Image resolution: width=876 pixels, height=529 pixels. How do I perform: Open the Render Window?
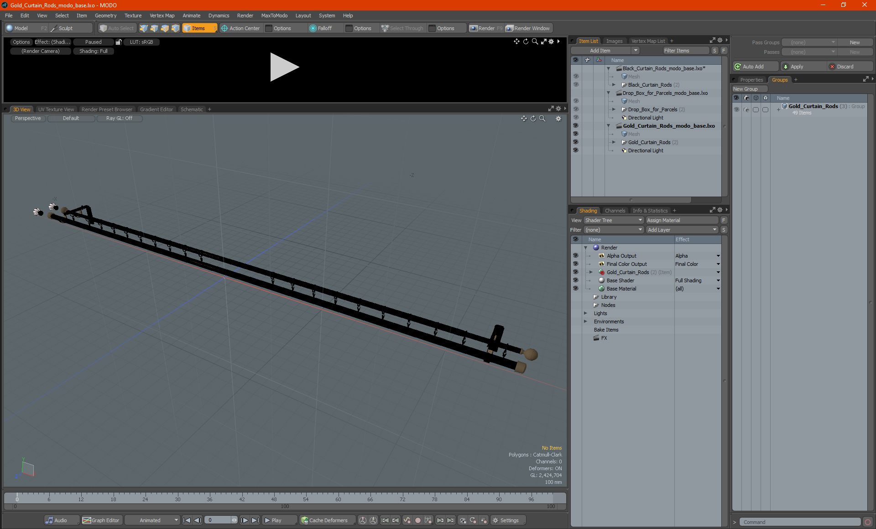pyautogui.click(x=528, y=28)
